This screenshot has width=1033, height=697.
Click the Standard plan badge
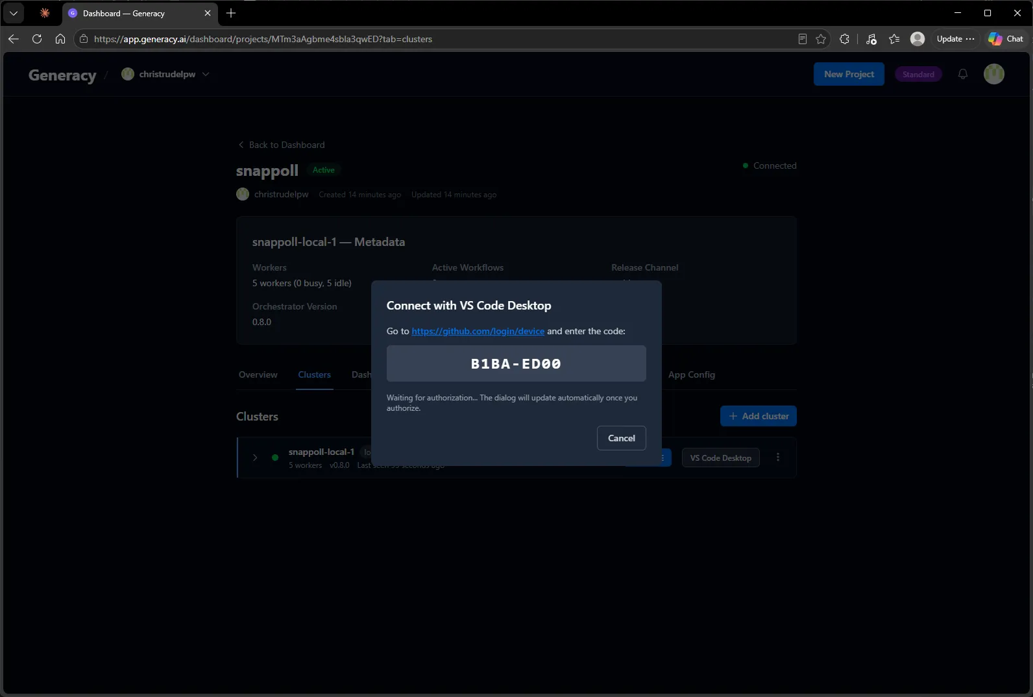pyautogui.click(x=918, y=74)
